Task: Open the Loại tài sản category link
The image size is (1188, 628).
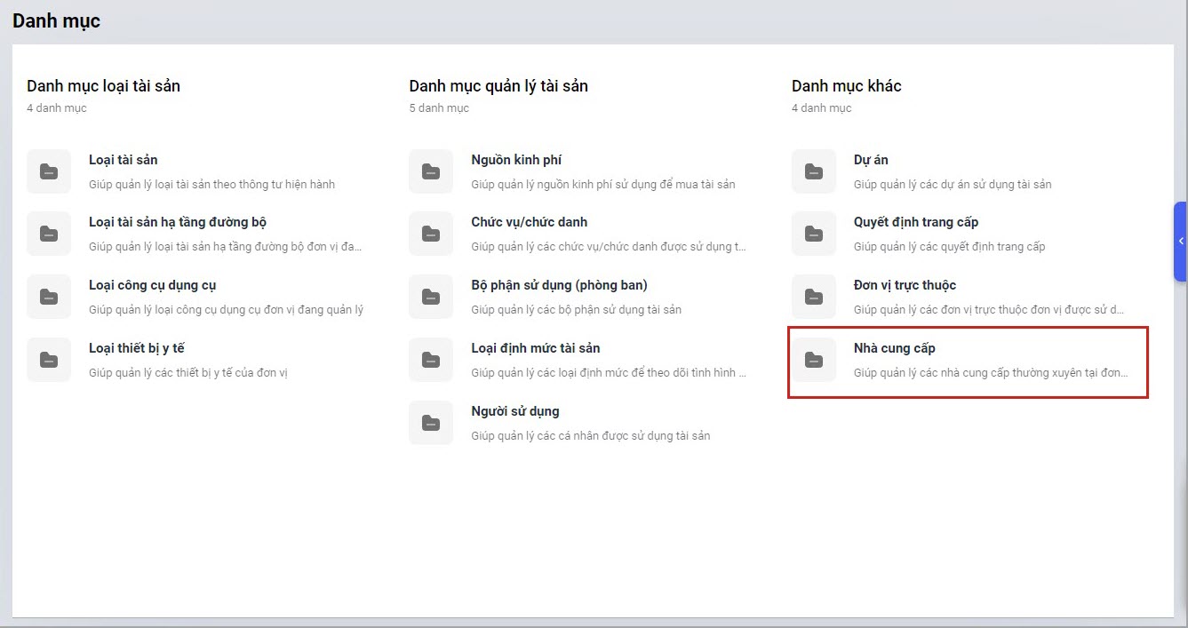Action: pos(124,160)
